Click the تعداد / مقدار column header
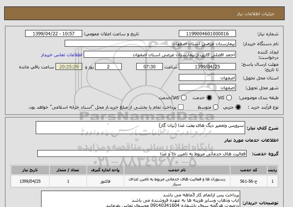The height and width of the screenshot is (207, 293). (x=68, y=170)
